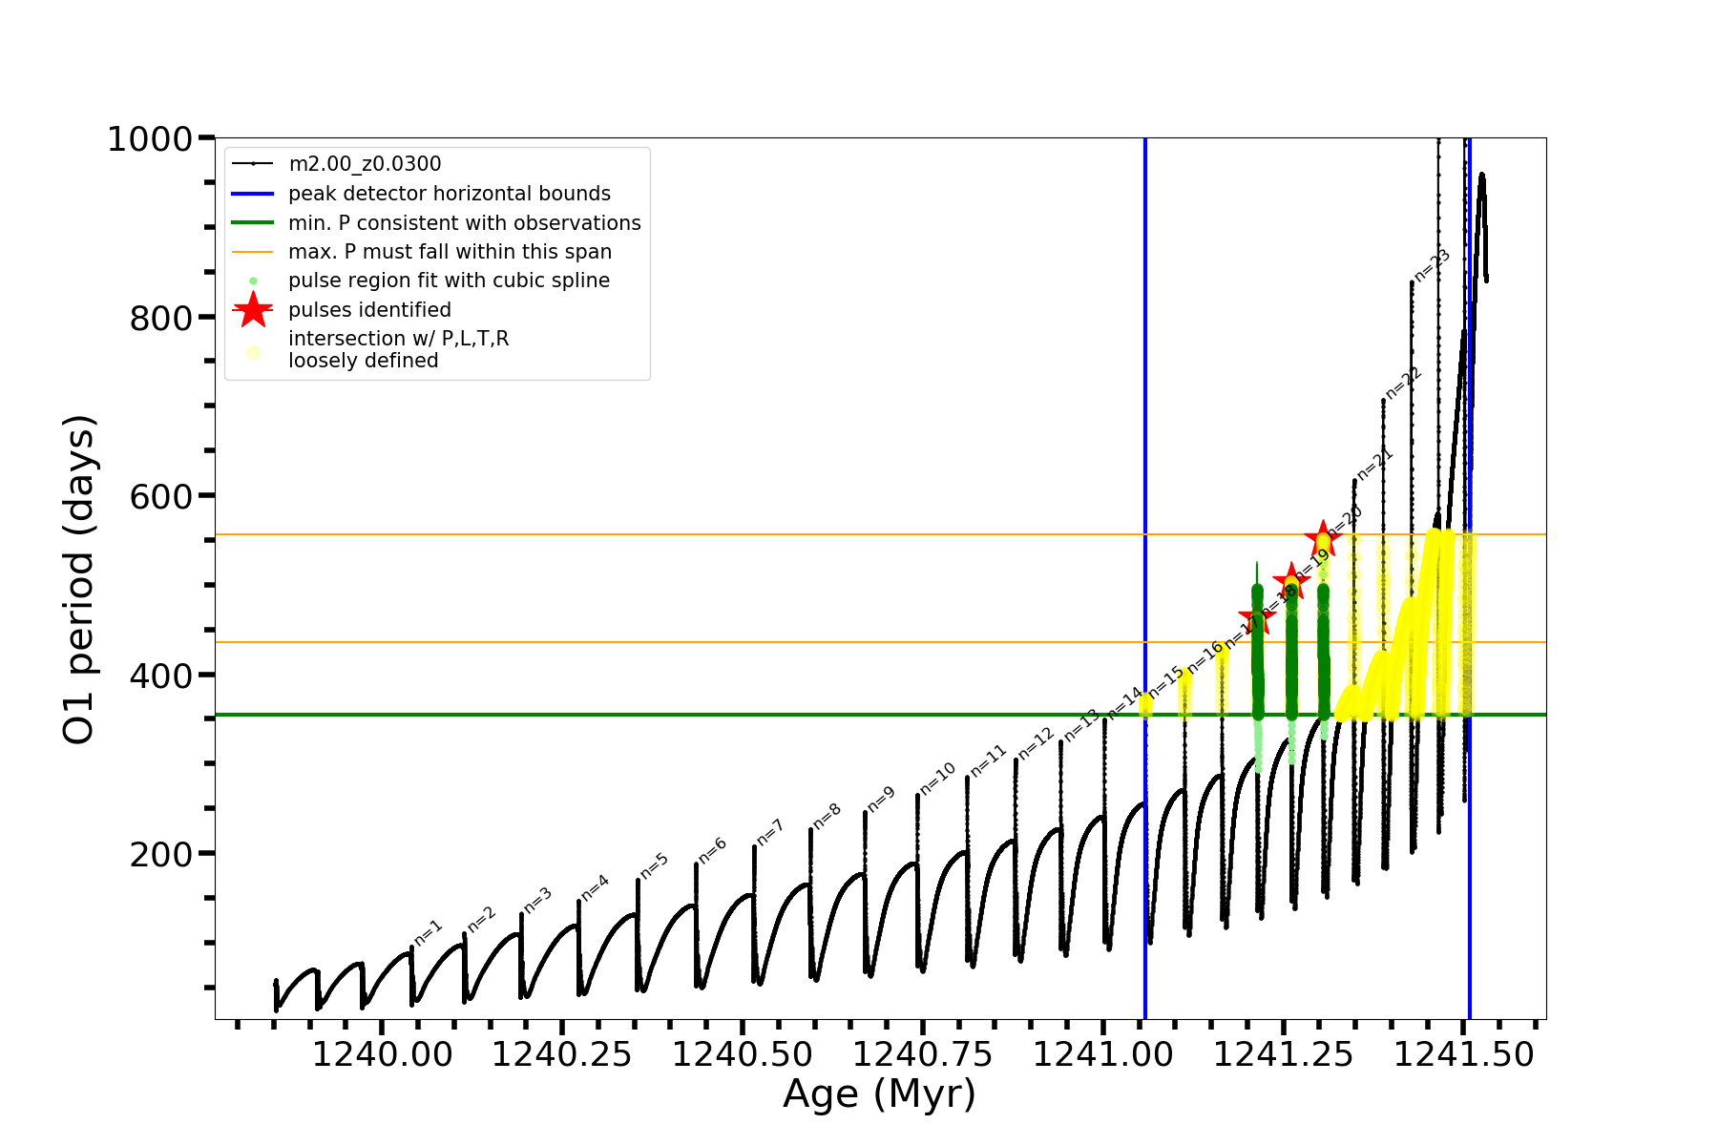This screenshot has height=1145, width=1718.
Task: Select the "pulses identified" legend label
Action: (369, 310)
